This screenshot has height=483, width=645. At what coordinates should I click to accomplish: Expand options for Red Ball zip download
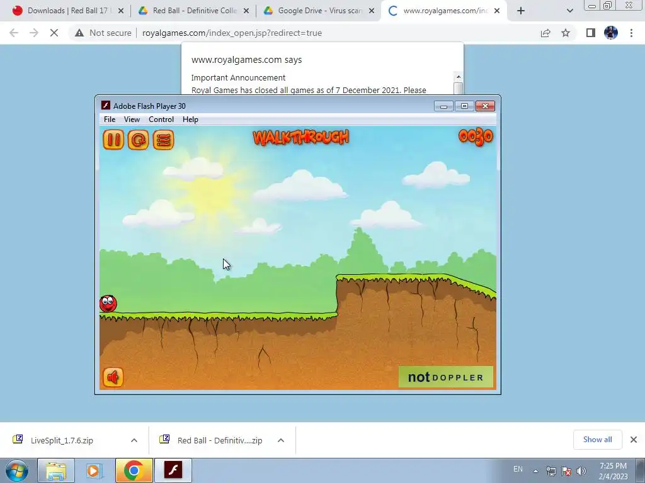(281, 440)
